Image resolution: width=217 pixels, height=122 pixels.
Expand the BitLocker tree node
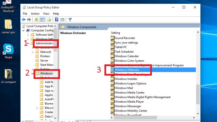tap(37, 108)
